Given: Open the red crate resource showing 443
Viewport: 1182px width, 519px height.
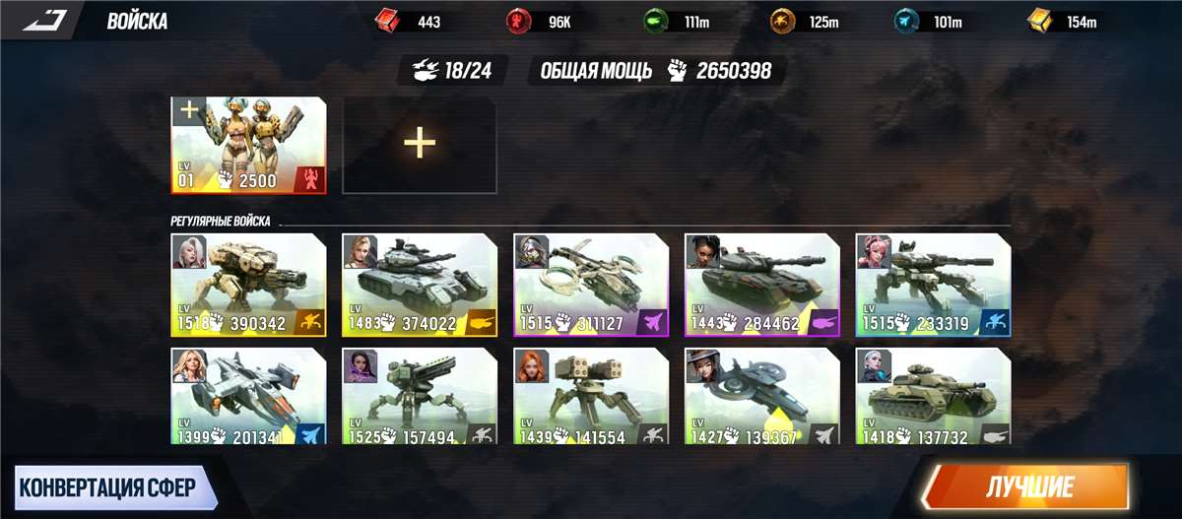Looking at the screenshot, I should tap(388, 21).
